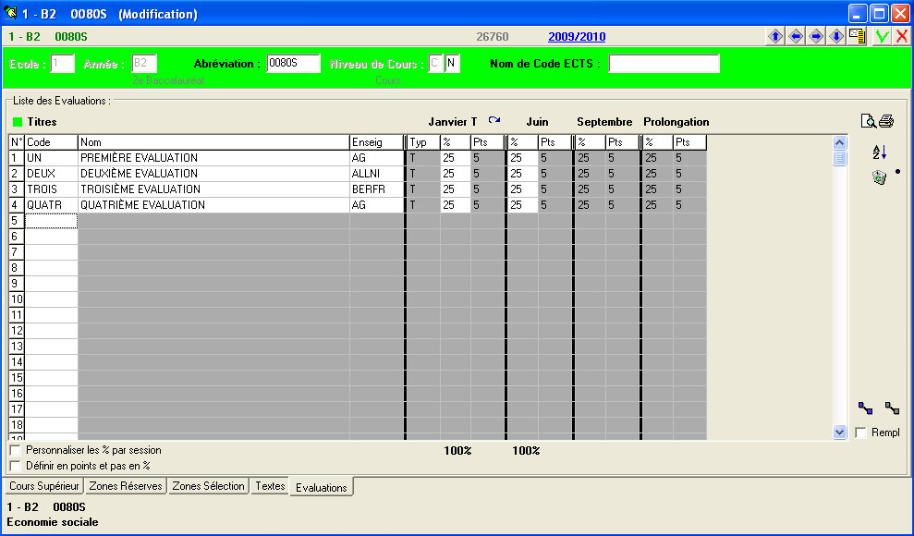Sort evaluations with the A-Z icon

pyautogui.click(x=880, y=152)
